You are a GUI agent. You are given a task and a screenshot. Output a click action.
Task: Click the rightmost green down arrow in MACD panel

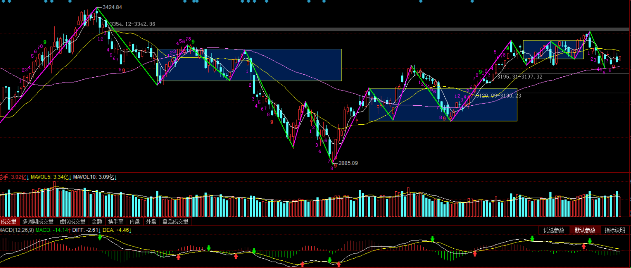tap(590, 241)
